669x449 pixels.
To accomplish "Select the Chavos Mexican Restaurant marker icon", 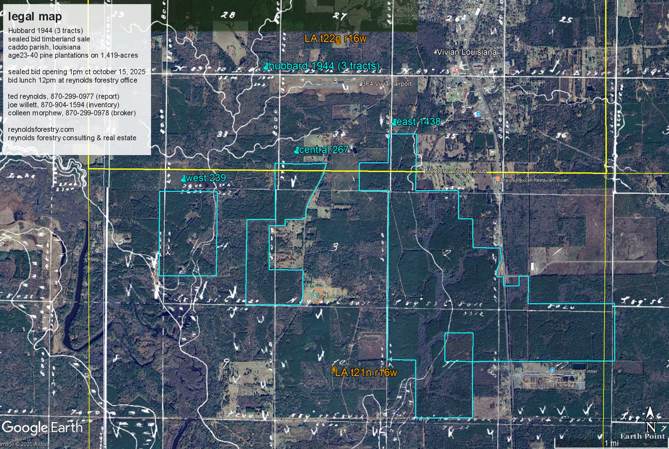I will 497,179.
